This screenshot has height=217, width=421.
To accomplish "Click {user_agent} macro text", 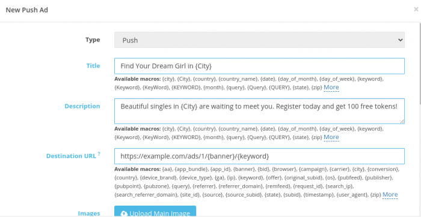I will [x=352, y=195].
